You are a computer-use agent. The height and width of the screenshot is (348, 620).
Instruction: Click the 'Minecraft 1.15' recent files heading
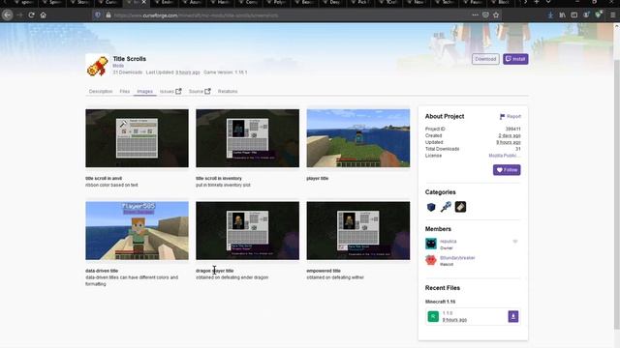[x=440, y=302]
